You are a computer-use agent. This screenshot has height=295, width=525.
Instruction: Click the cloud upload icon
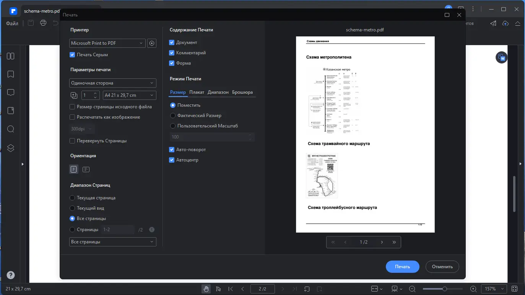pos(505,23)
